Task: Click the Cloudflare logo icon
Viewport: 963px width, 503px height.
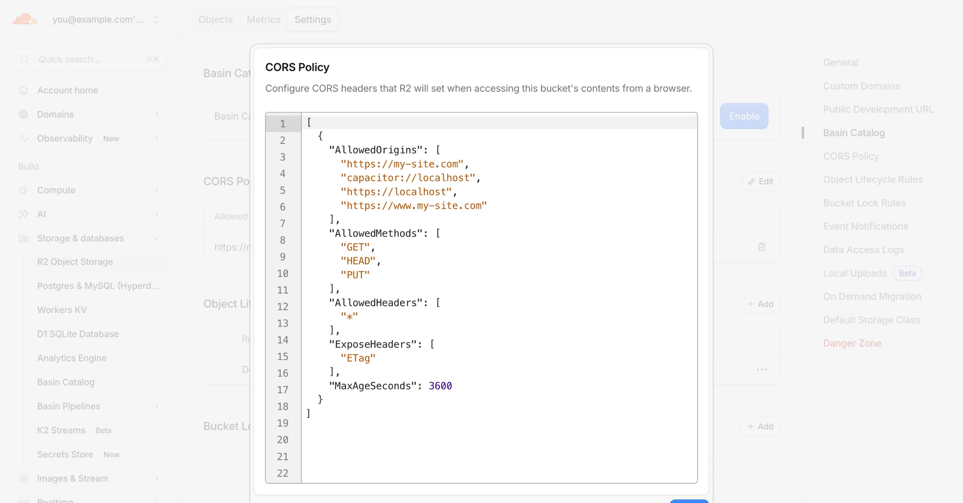Action: (x=25, y=19)
